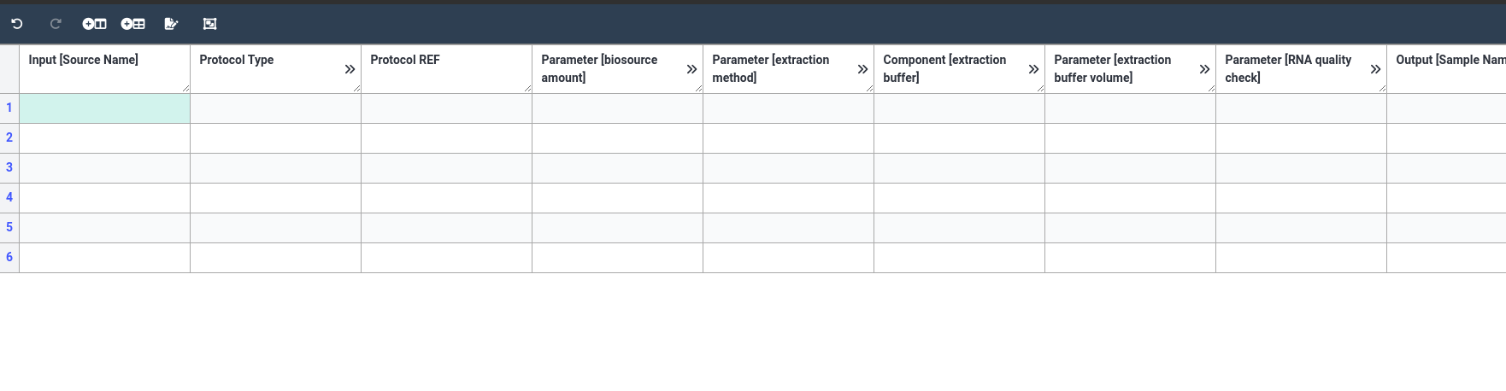
Task: Click the fullscreen frame icon in toolbar
Action: (x=209, y=24)
